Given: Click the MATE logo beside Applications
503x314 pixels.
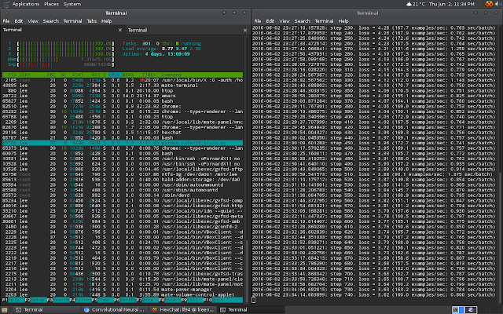Looking at the screenshot, I should point(6,5).
